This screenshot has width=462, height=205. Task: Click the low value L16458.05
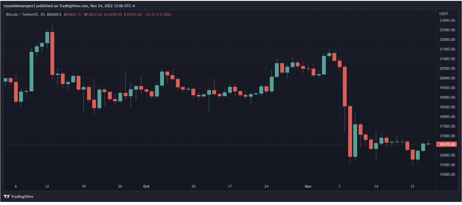(113, 15)
